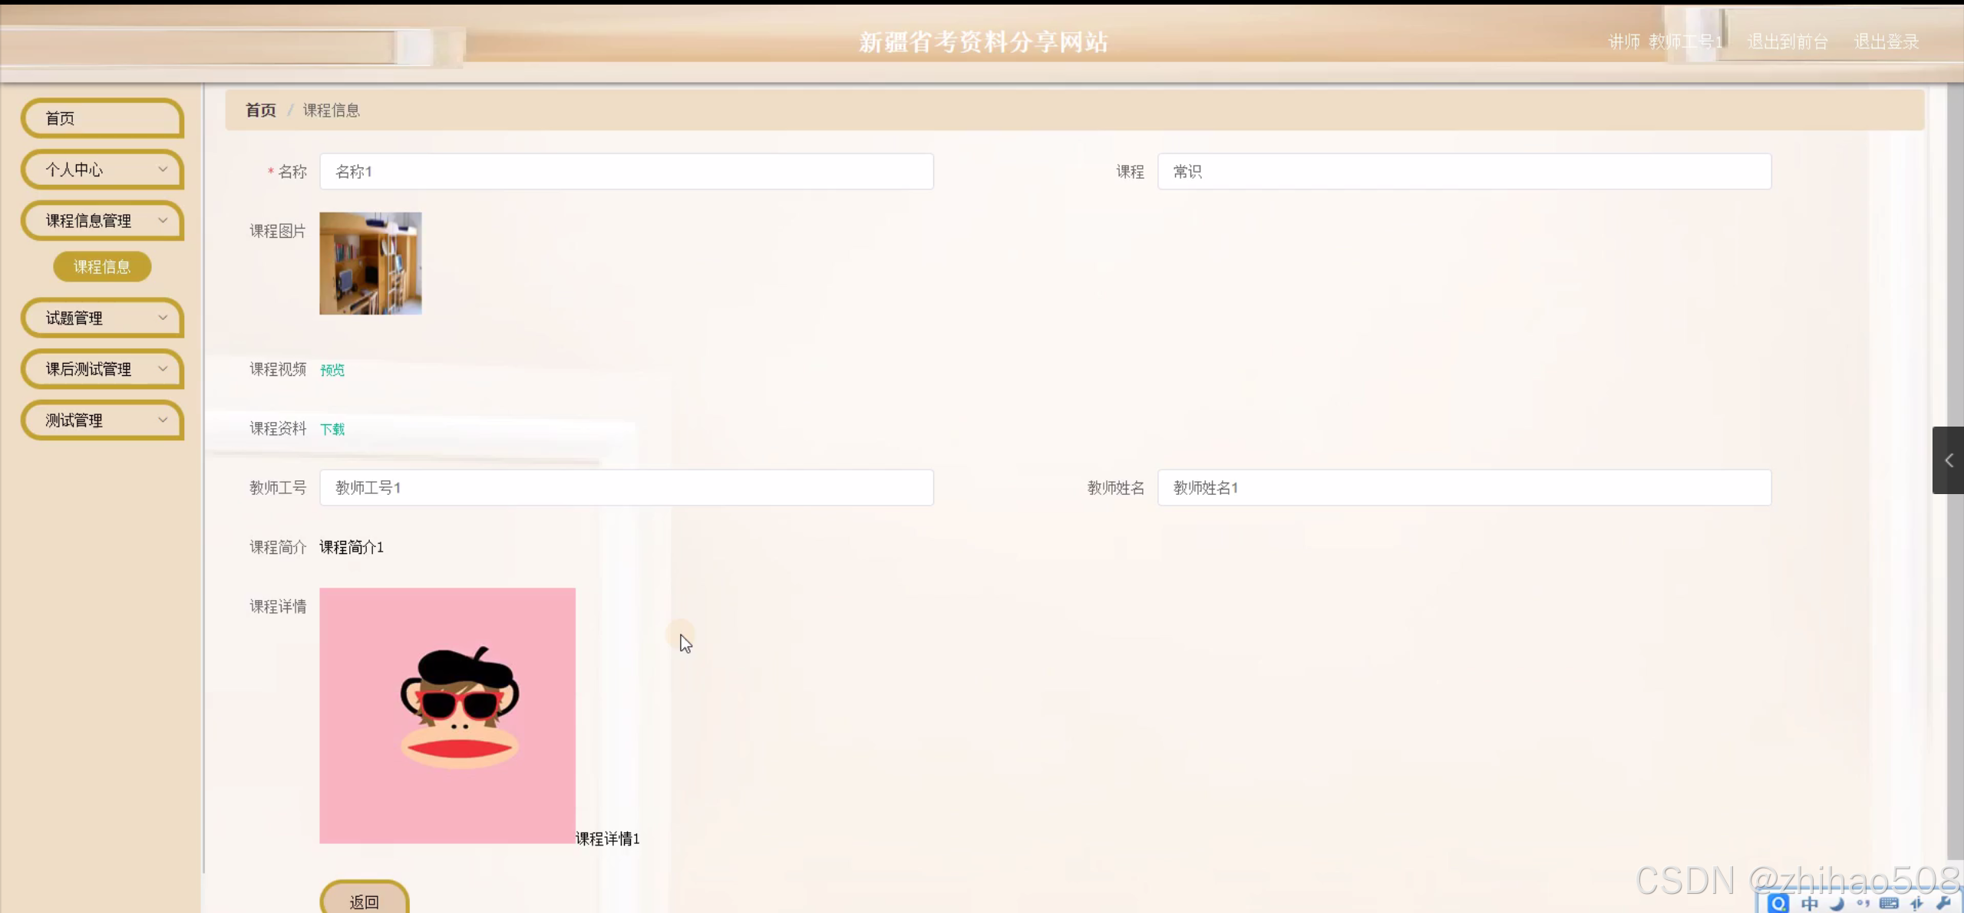The width and height of the screenshot is (1964, 913).
Task: Click 下载 link for course materials
Action: pos(332,429)
